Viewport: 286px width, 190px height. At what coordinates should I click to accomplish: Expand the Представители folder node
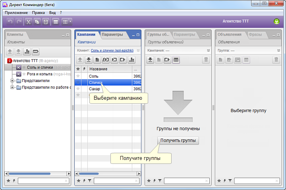click(x=12, y=80)
